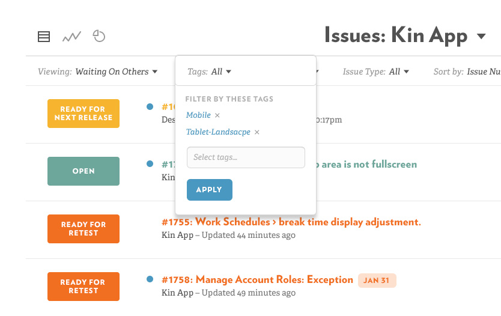Viewport: 501px width, 316px height.
Task: Remove the Mobile tag filter
Action: pyautogui.click(x=217, y=115)
